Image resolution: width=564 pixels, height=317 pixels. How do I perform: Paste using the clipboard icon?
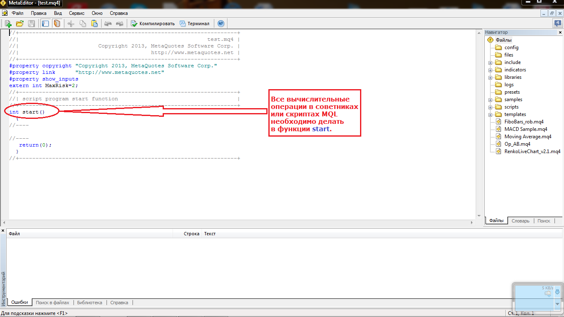[95, 24]
